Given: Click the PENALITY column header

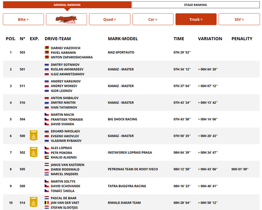Looking at the screenshot, I should coord(242,39).
